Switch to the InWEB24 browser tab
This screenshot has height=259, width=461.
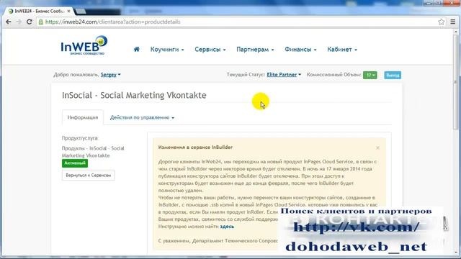coord(39,12)
